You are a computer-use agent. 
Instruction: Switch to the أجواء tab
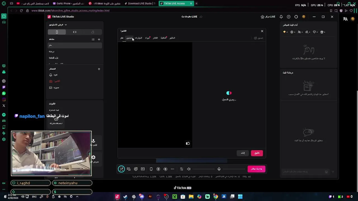147,38
